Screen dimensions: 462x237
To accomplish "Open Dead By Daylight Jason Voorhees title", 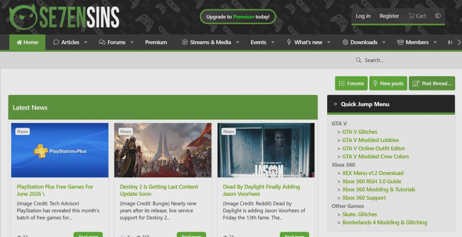I will click(261, 190).
